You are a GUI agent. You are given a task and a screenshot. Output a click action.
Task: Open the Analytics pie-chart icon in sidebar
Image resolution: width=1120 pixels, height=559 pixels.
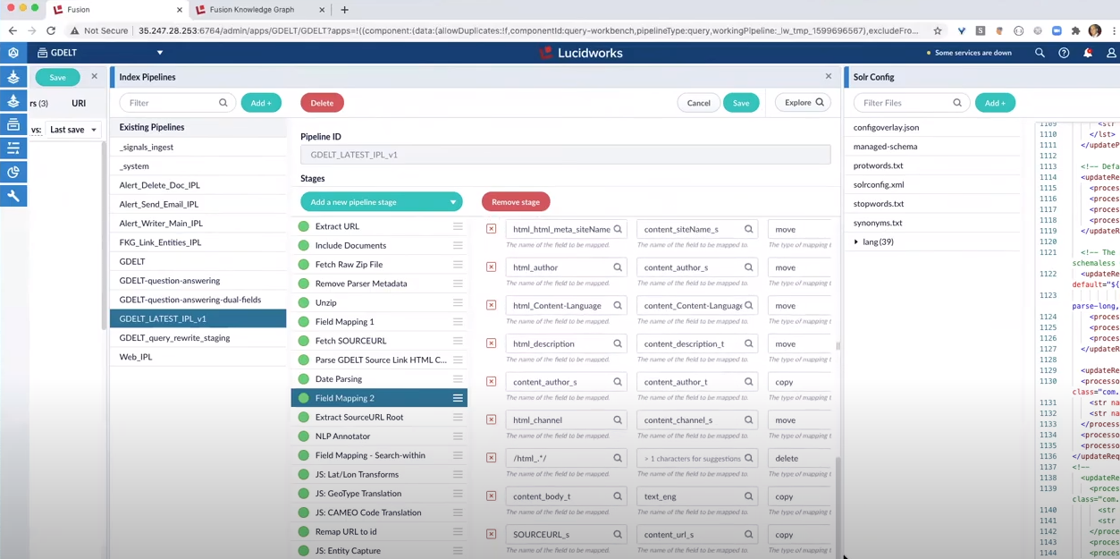(x=12, y=172)
